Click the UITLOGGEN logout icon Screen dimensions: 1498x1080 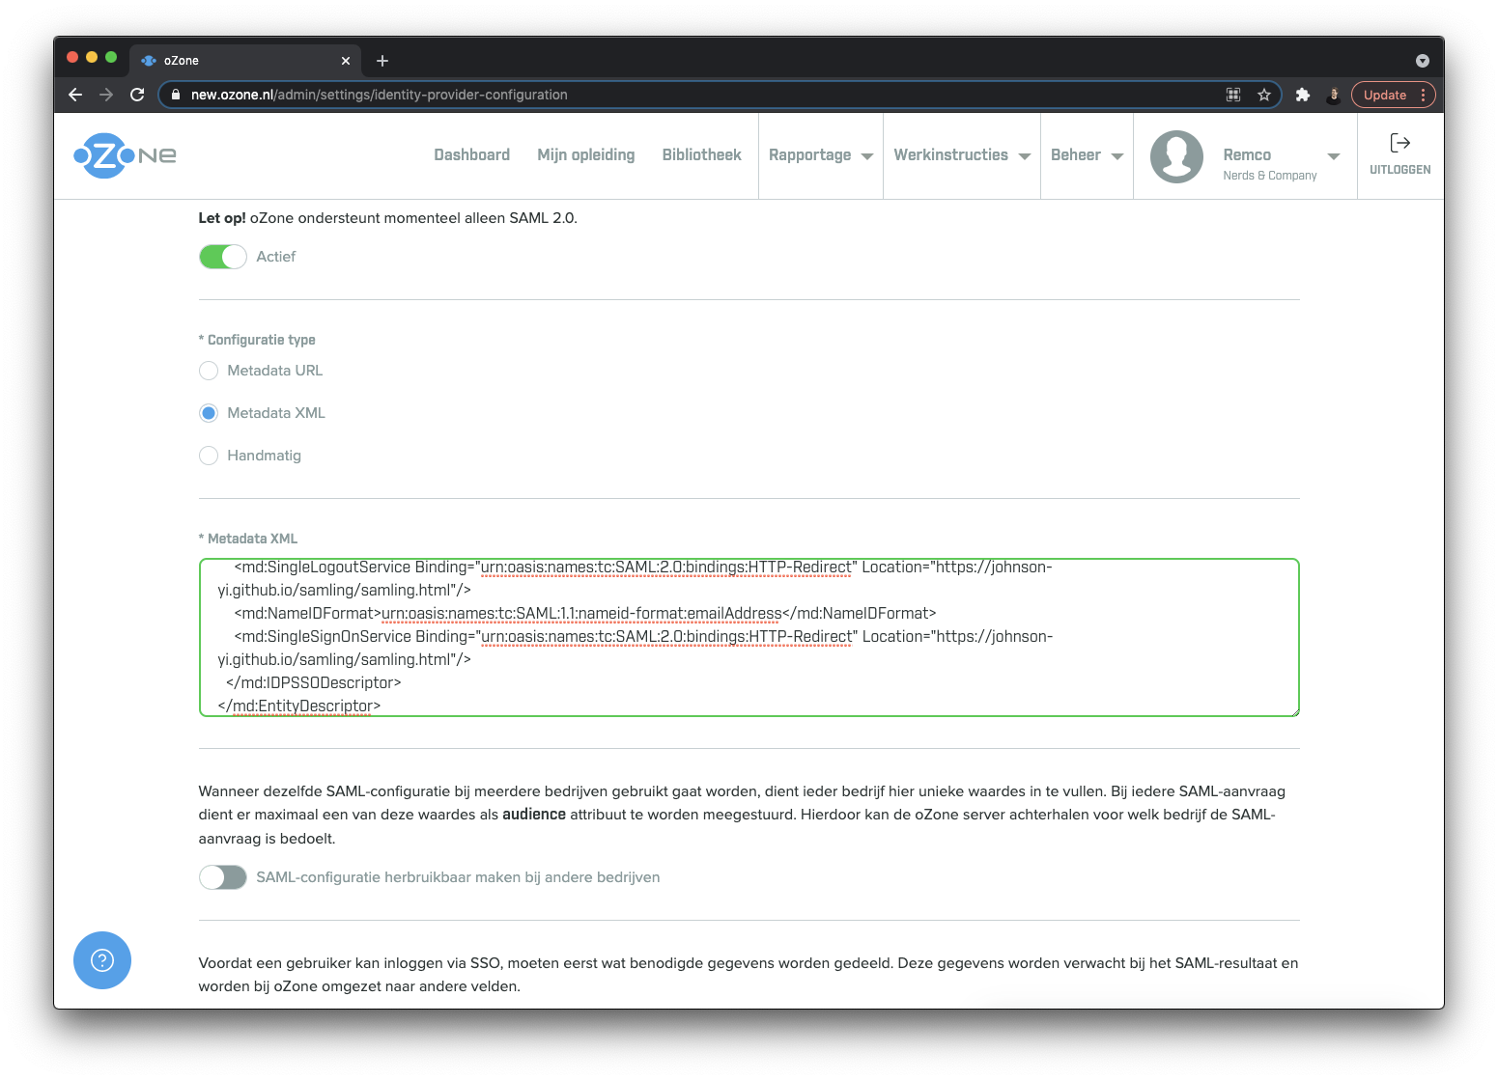coord(1399,144)
